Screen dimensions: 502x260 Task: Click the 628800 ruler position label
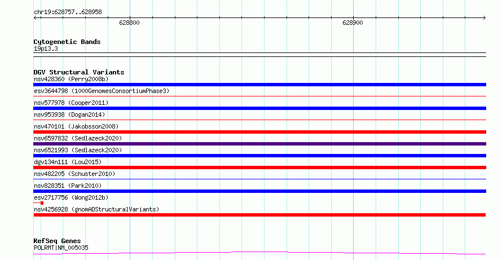pos(129,23)
